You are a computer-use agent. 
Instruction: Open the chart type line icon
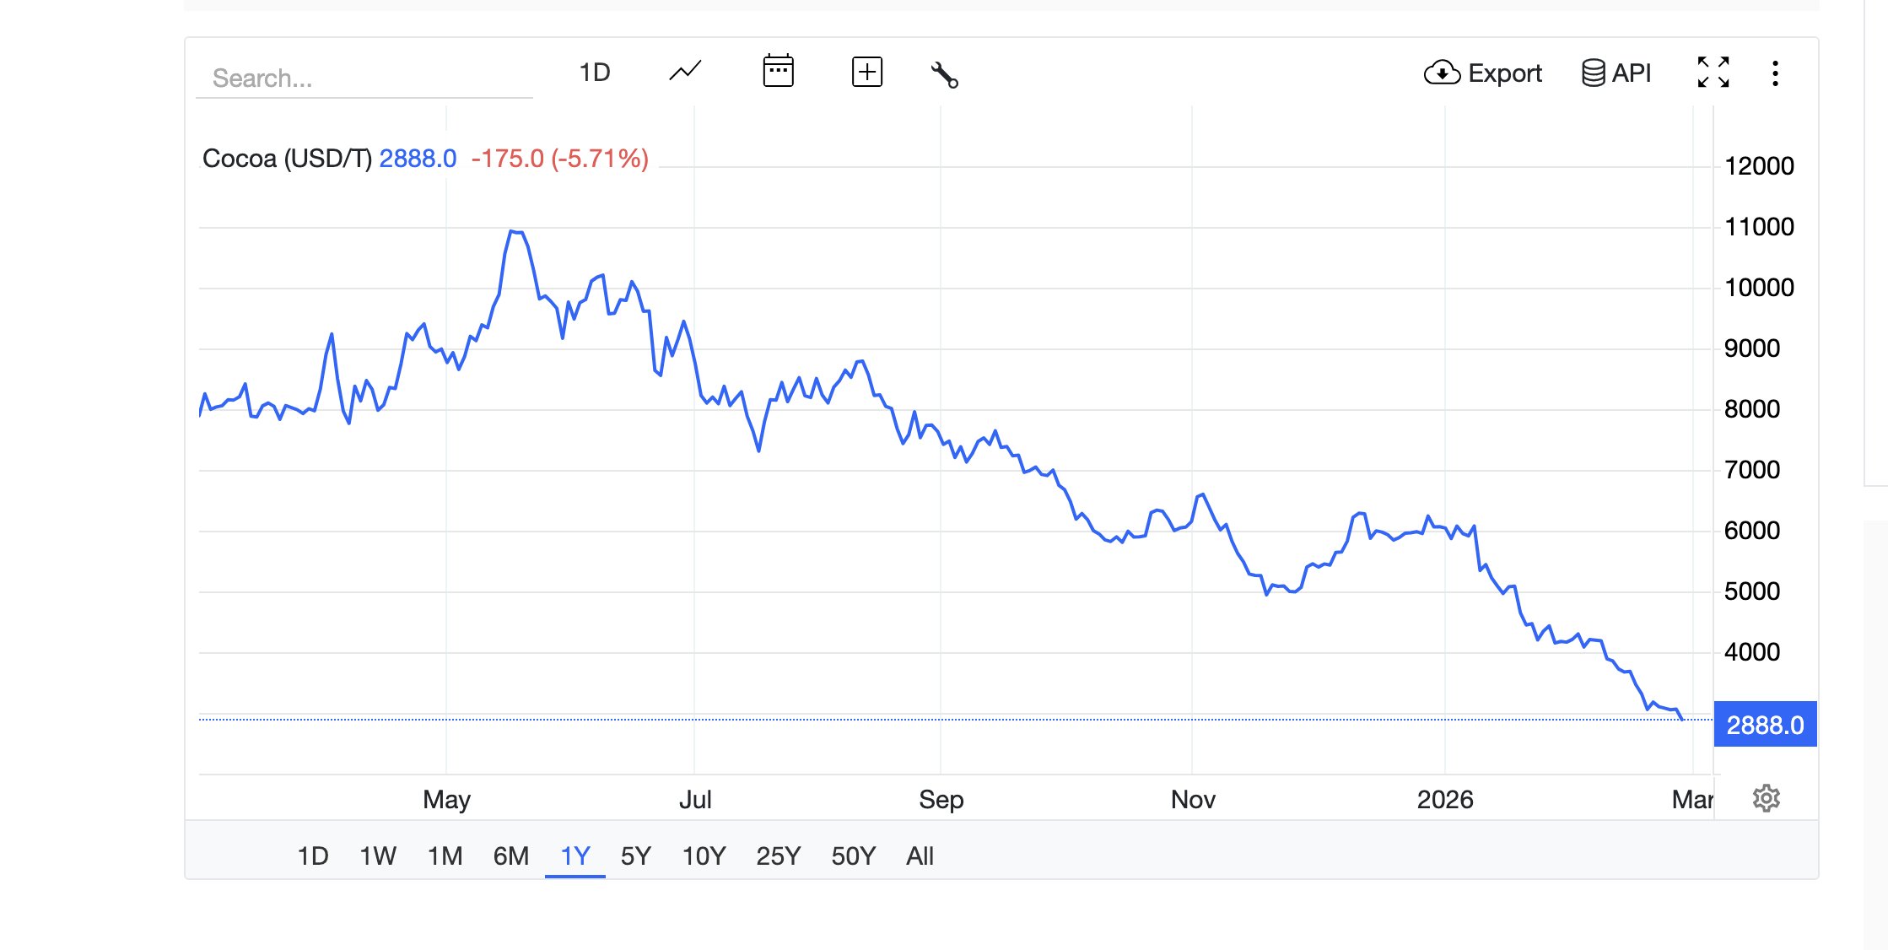point(685,72)
